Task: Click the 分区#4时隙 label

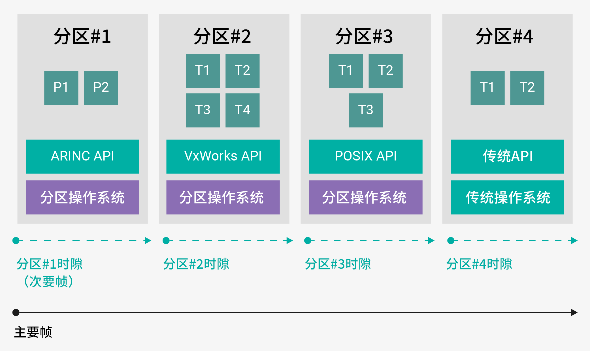Action: coord(479,264)
